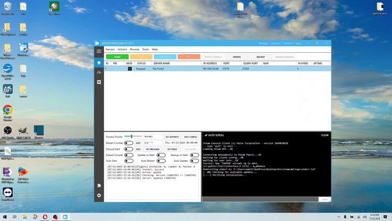Open the Servers menu
Viewport: 392px width, 221px height.
pos(110,49)
